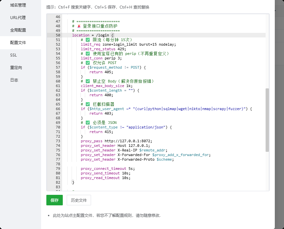Viewport: 284px width, 229px height.
Task: Click the 'X-Real-IP $remote_addr' header line
Action: (x=124, y=150)
